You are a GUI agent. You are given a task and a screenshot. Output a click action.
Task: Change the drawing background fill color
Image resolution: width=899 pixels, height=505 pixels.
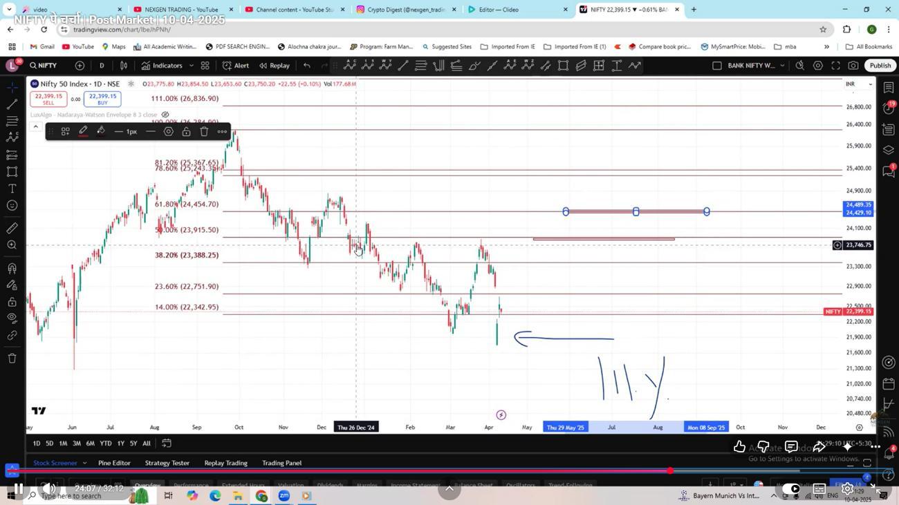point(101,131)
